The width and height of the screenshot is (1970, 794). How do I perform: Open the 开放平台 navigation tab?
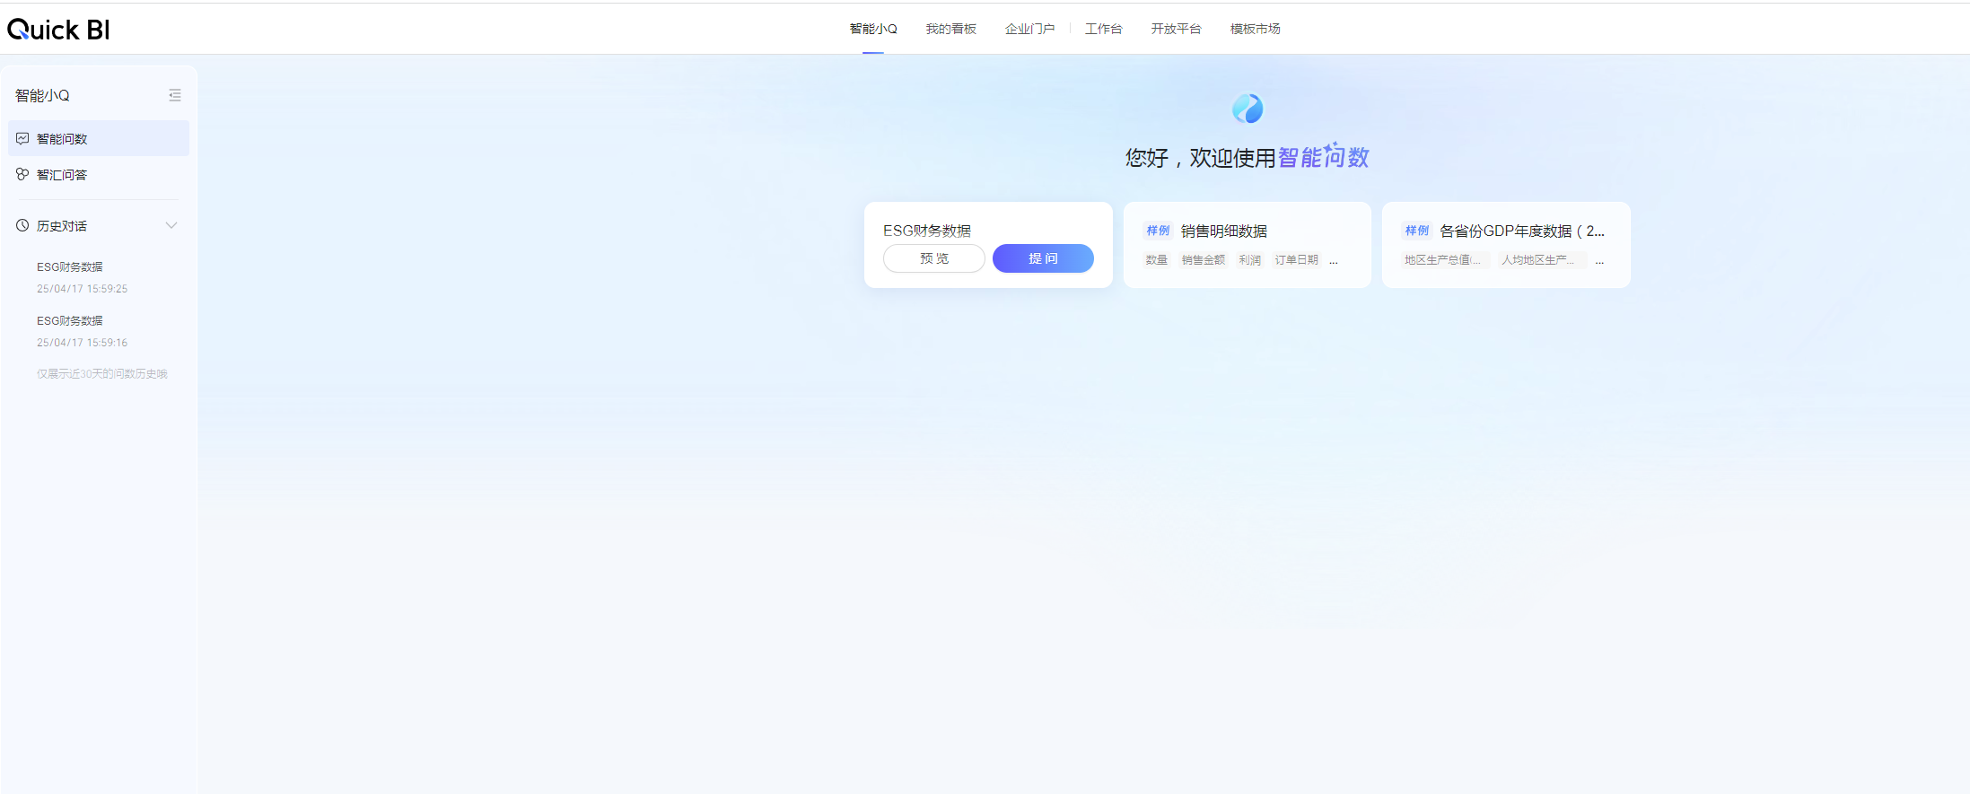[1176, 29]
